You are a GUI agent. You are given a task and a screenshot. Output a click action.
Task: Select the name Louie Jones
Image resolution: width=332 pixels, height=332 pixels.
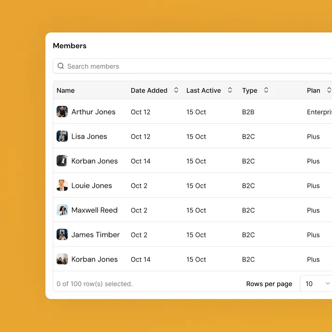(x=92, y=185)
